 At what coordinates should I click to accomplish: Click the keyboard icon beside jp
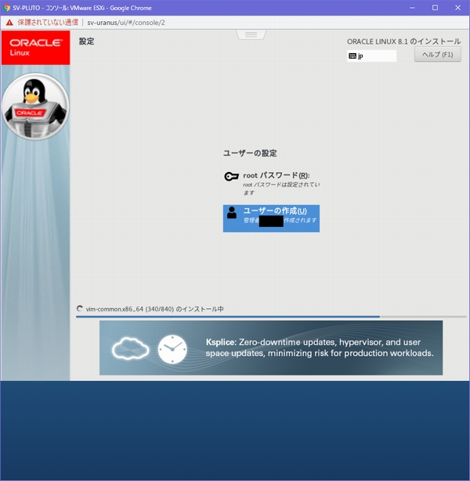pos(352,56)
